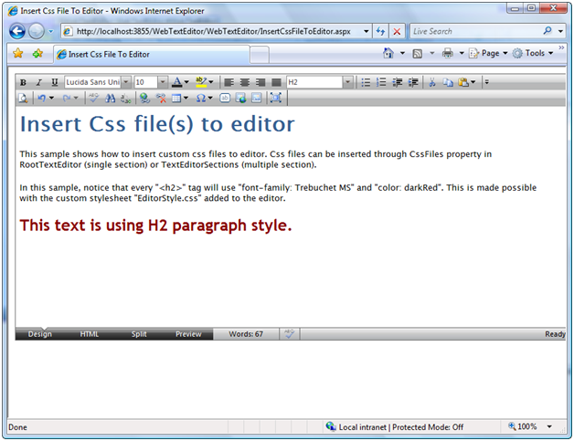Toggle underline formatting in editor toolbar
574x441 pixels.
pos(54,82)
